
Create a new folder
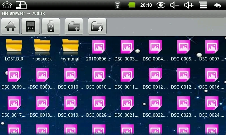74,26
